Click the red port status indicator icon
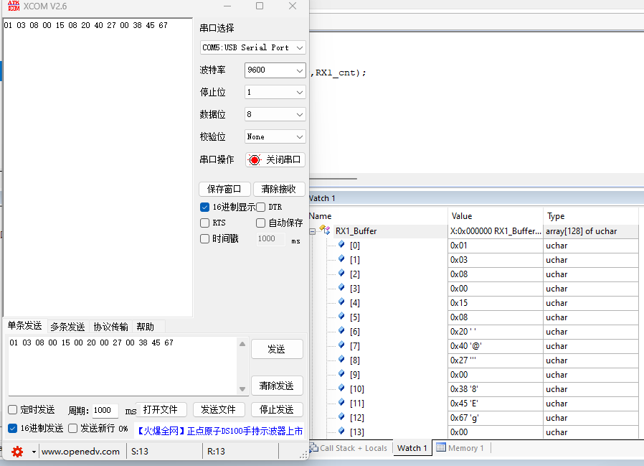This screenshot has height=466, width=644. coord(255,159)
